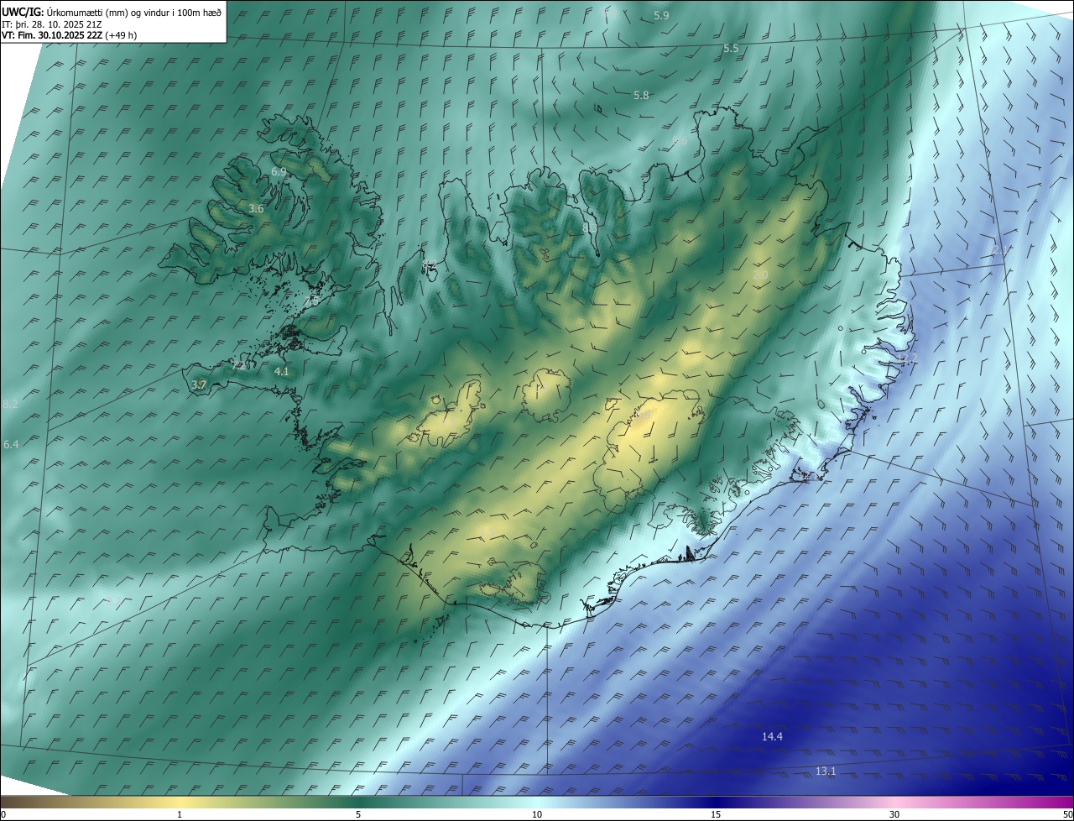Click the 13.1 value label on the map
The image size is (1074, 821).
tap(826, 771)
